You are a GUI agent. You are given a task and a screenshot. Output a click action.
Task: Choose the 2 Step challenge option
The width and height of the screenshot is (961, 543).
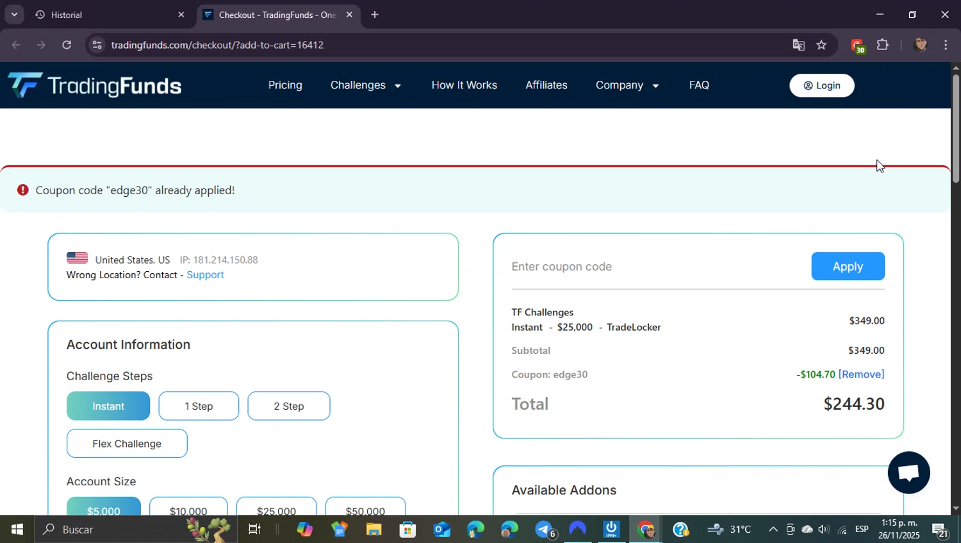(289, 406)
